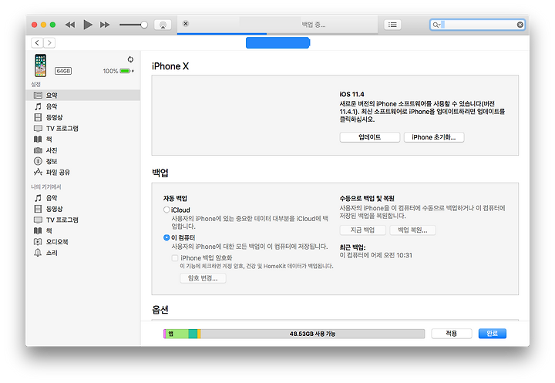The width and height of the screenshot is (555, 383).
Task: Adjust the volume slider knob
Action: coord(143,25)
